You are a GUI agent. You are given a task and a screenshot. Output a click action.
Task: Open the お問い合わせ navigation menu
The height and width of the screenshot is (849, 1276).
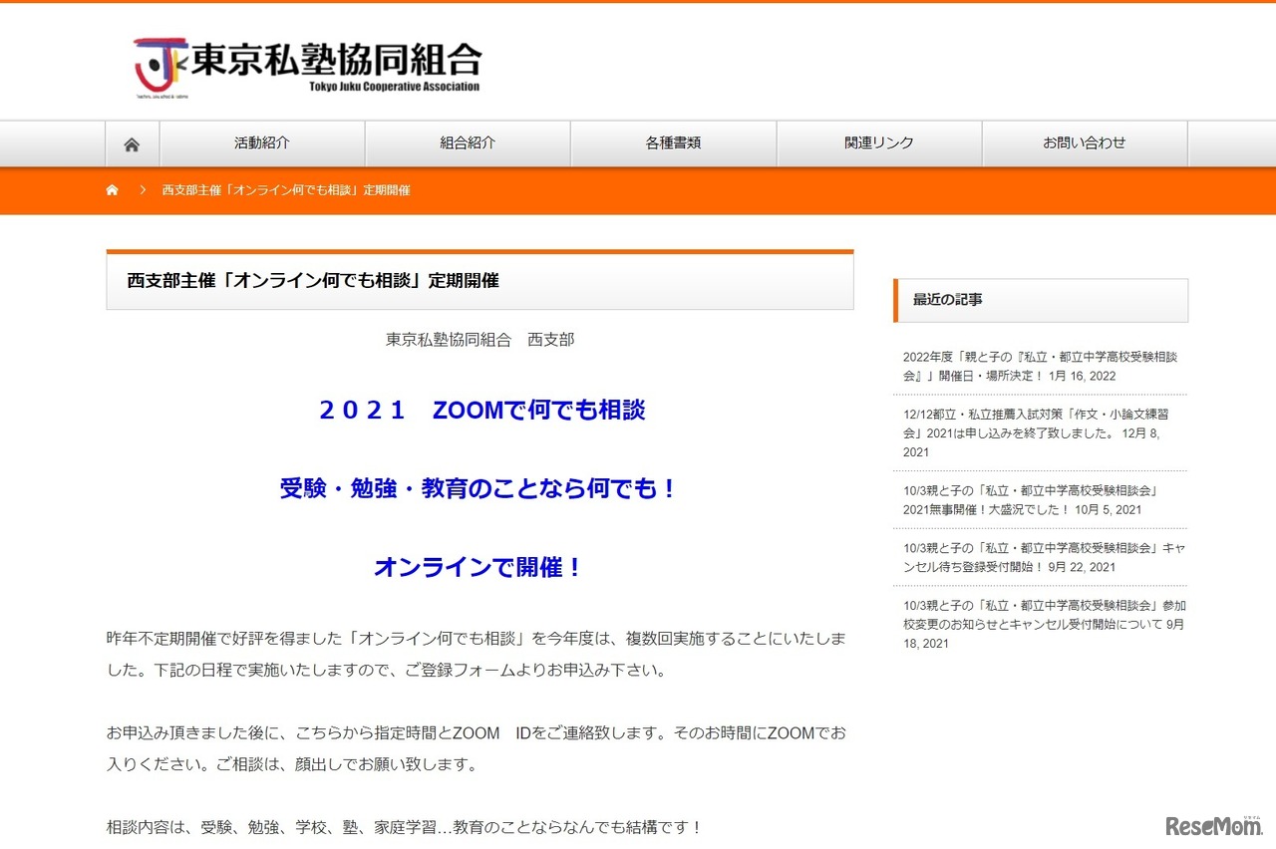1084,142
